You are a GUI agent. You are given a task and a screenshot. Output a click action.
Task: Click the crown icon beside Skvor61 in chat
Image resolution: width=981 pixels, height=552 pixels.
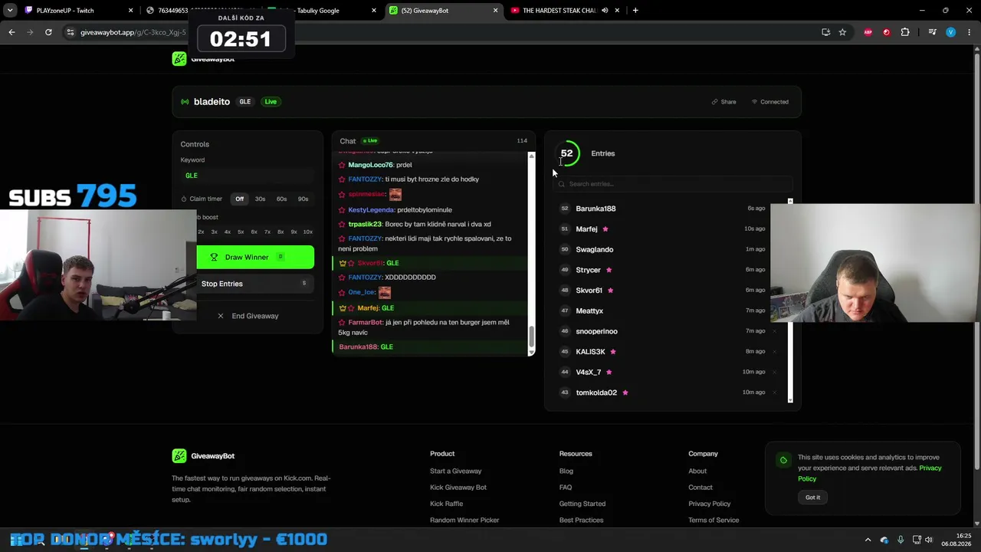(343, 263)
